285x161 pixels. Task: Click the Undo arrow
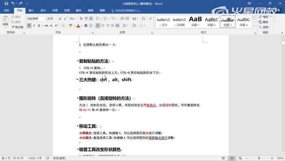(x=13, y=3)
